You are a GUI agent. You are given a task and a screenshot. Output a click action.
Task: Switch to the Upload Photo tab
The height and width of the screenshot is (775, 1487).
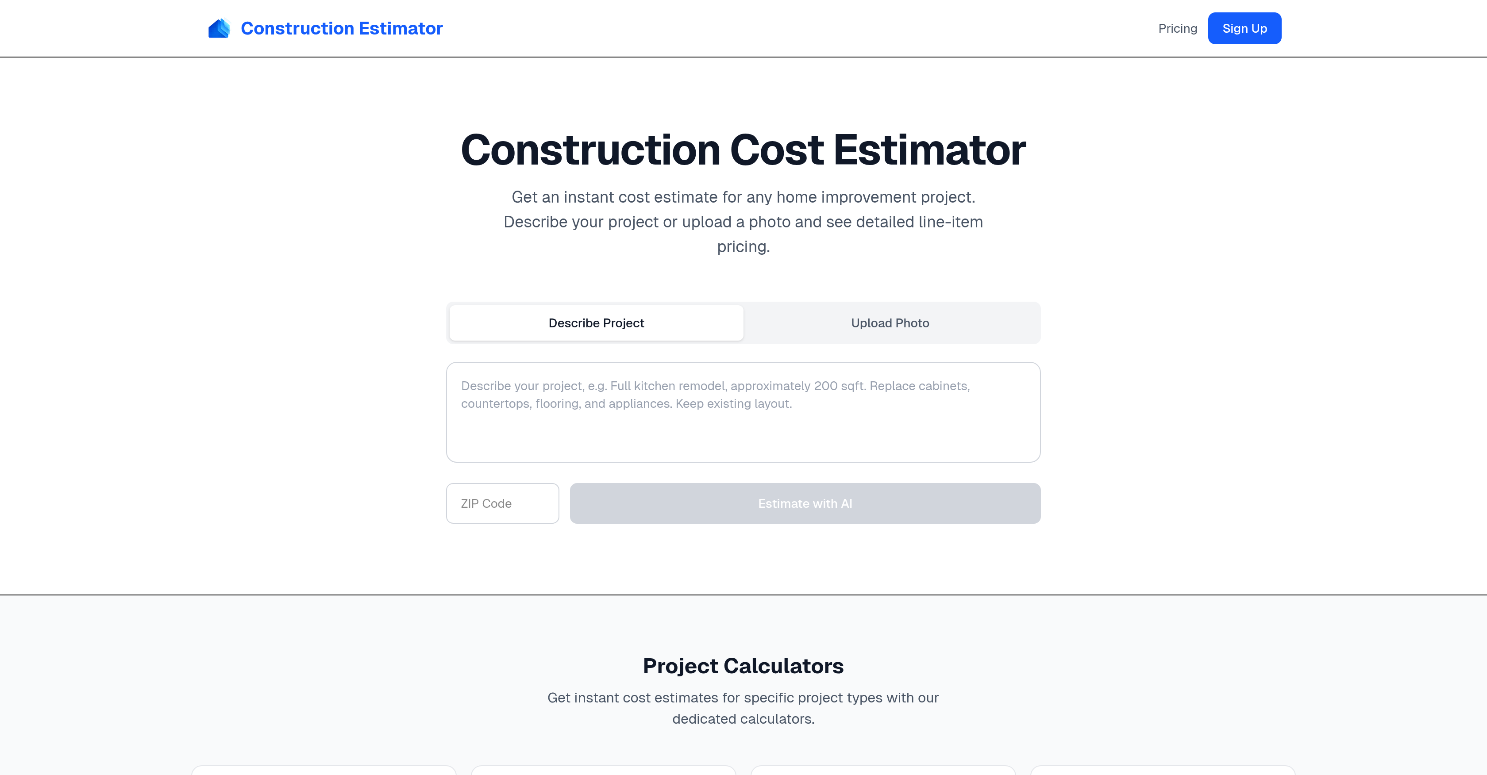(x=890, y=323)
